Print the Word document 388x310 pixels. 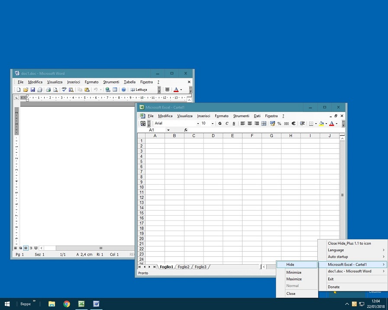click(48, 89)
